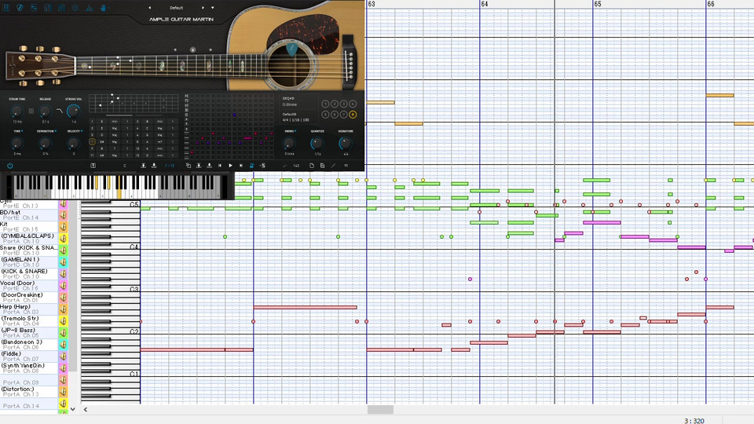Toggle speaker icon for BD/hat track
The image size is (754, 424).
(x=63, y=215)
